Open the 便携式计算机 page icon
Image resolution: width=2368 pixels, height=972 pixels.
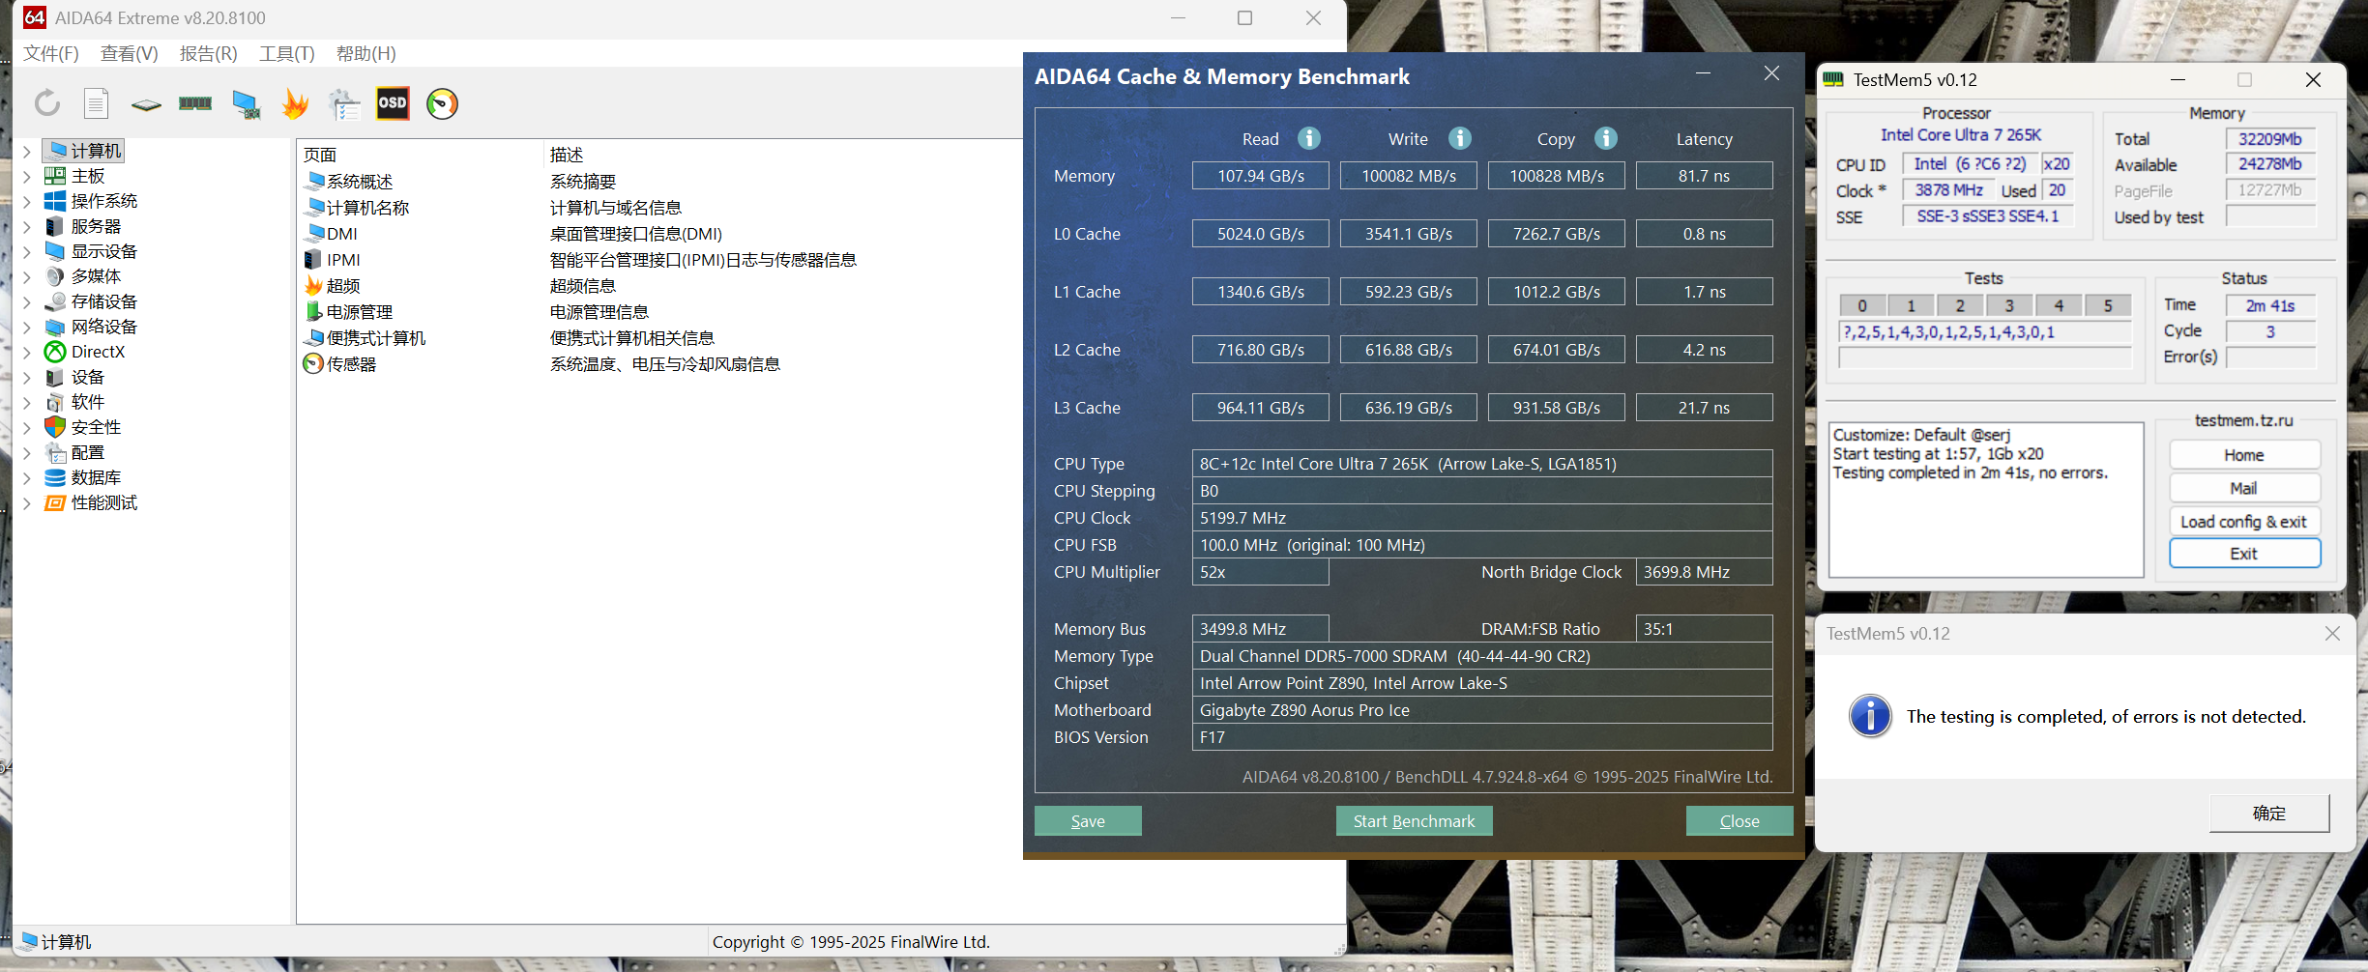click(314, 337)
